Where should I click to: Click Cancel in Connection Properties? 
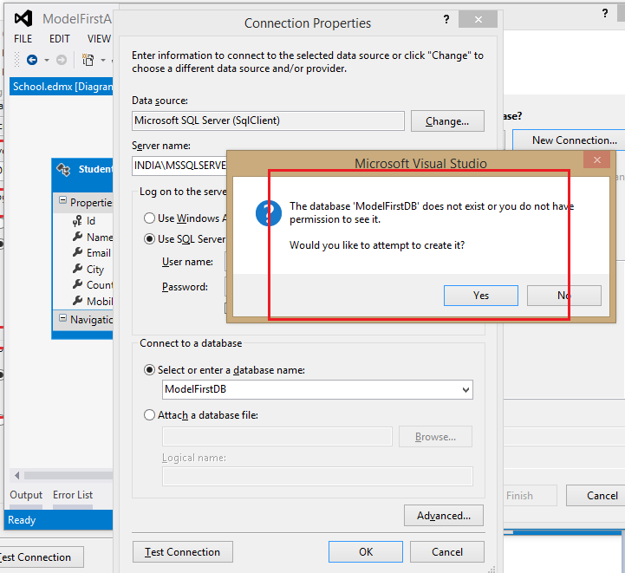coord(446,552)
